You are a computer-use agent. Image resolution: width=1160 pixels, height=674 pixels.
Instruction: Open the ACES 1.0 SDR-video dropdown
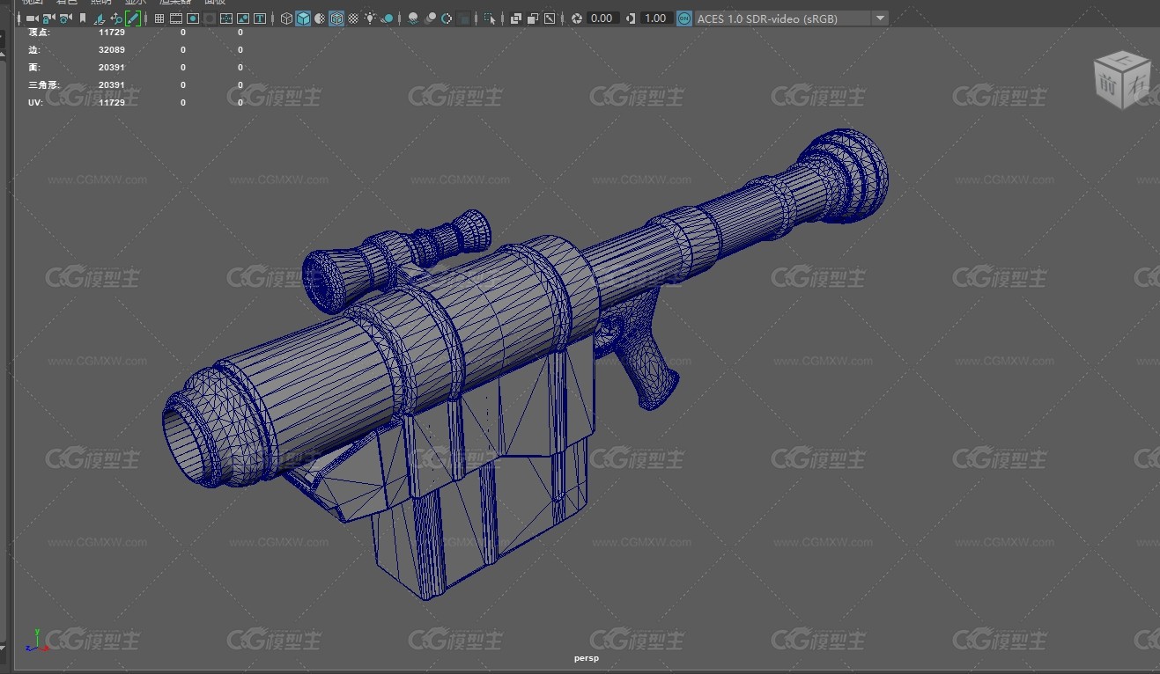click(791, 18)
